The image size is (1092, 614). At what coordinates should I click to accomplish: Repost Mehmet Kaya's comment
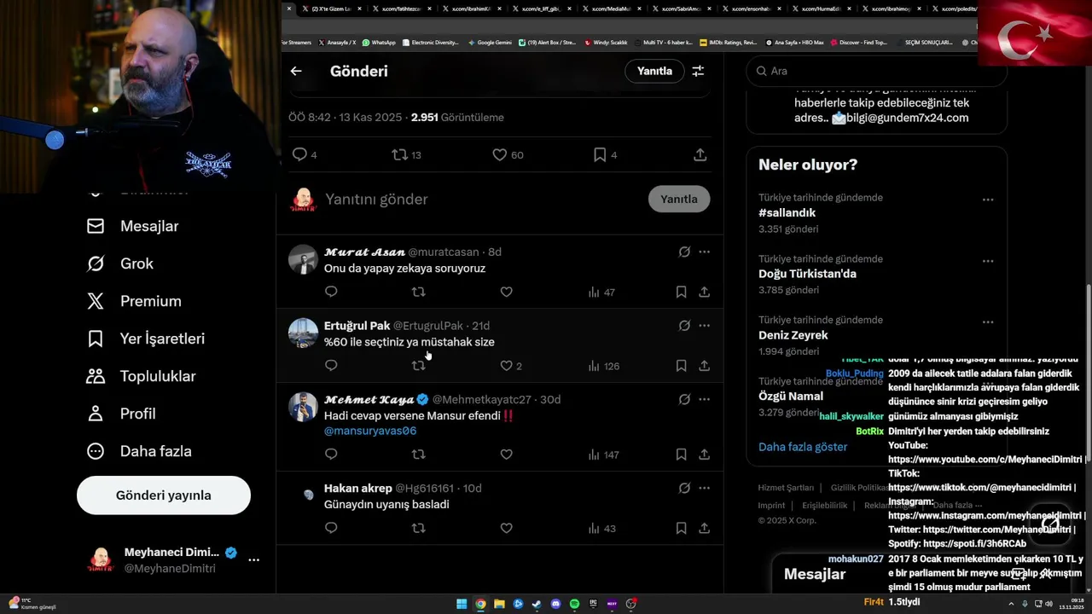coord(418,455)
